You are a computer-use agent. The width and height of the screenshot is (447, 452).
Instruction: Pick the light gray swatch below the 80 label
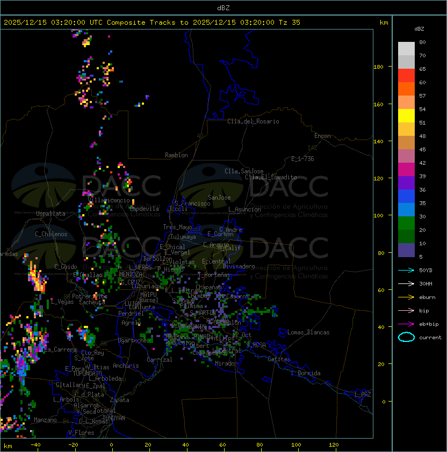click(x=406, y=48)
